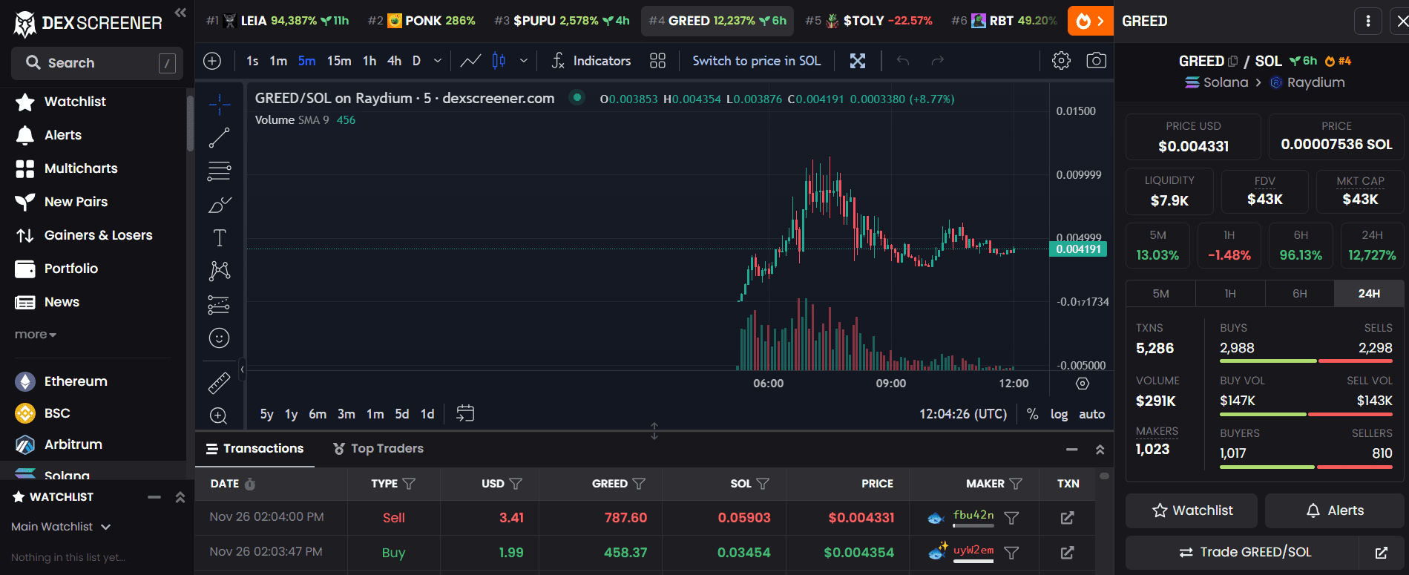
Task: Open the emoji icons tool
Action: coord(220,338)
